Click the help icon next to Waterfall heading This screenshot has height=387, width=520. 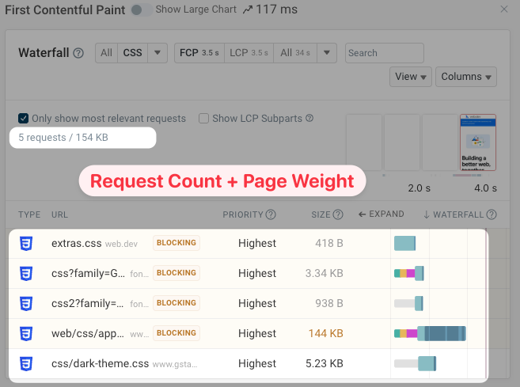tap(78, 54)
